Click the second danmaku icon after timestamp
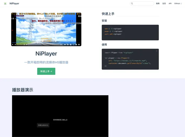 [x=27, y=44]
